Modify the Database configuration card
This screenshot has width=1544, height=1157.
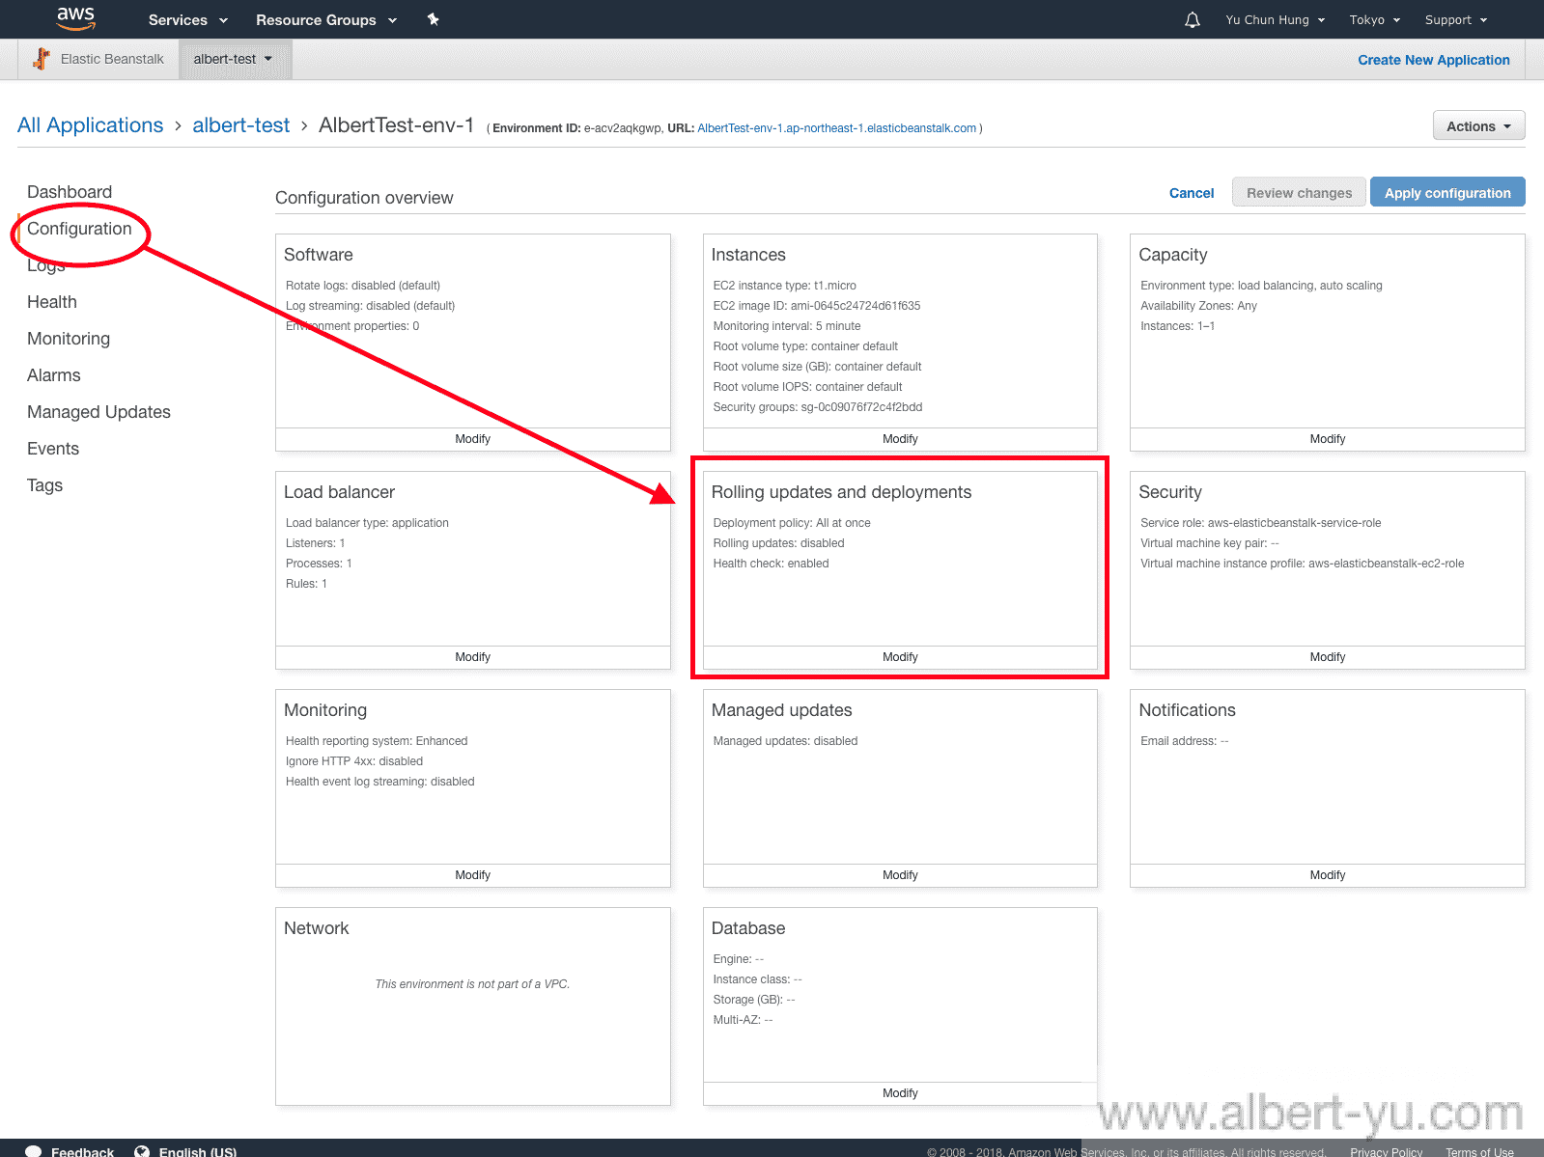[900, 1093]
